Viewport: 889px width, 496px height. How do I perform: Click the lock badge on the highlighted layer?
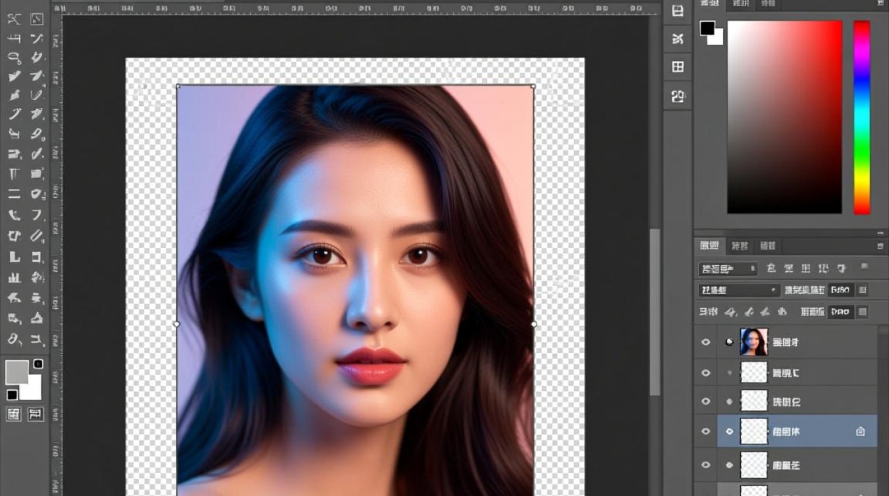click(x=861, y=431)
